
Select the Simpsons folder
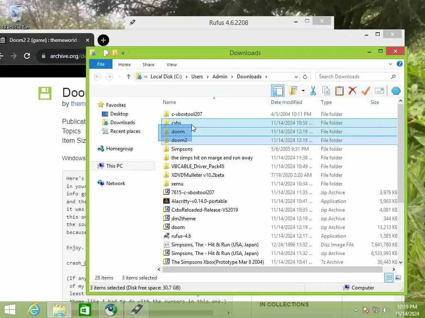point(182,149)
